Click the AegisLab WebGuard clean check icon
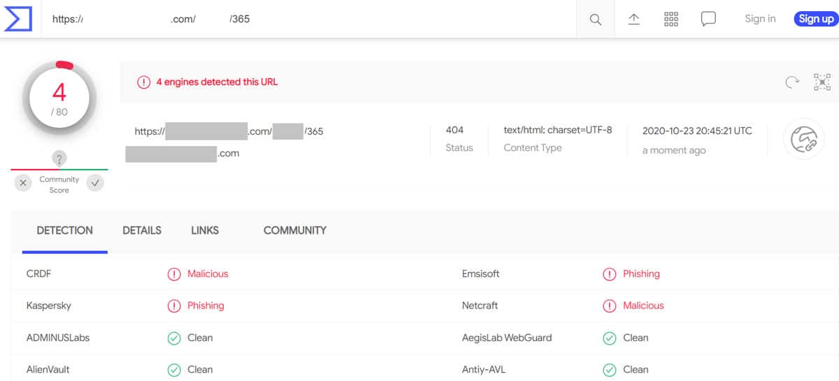This screenshot has width=839, height=381. coord(610,338)
